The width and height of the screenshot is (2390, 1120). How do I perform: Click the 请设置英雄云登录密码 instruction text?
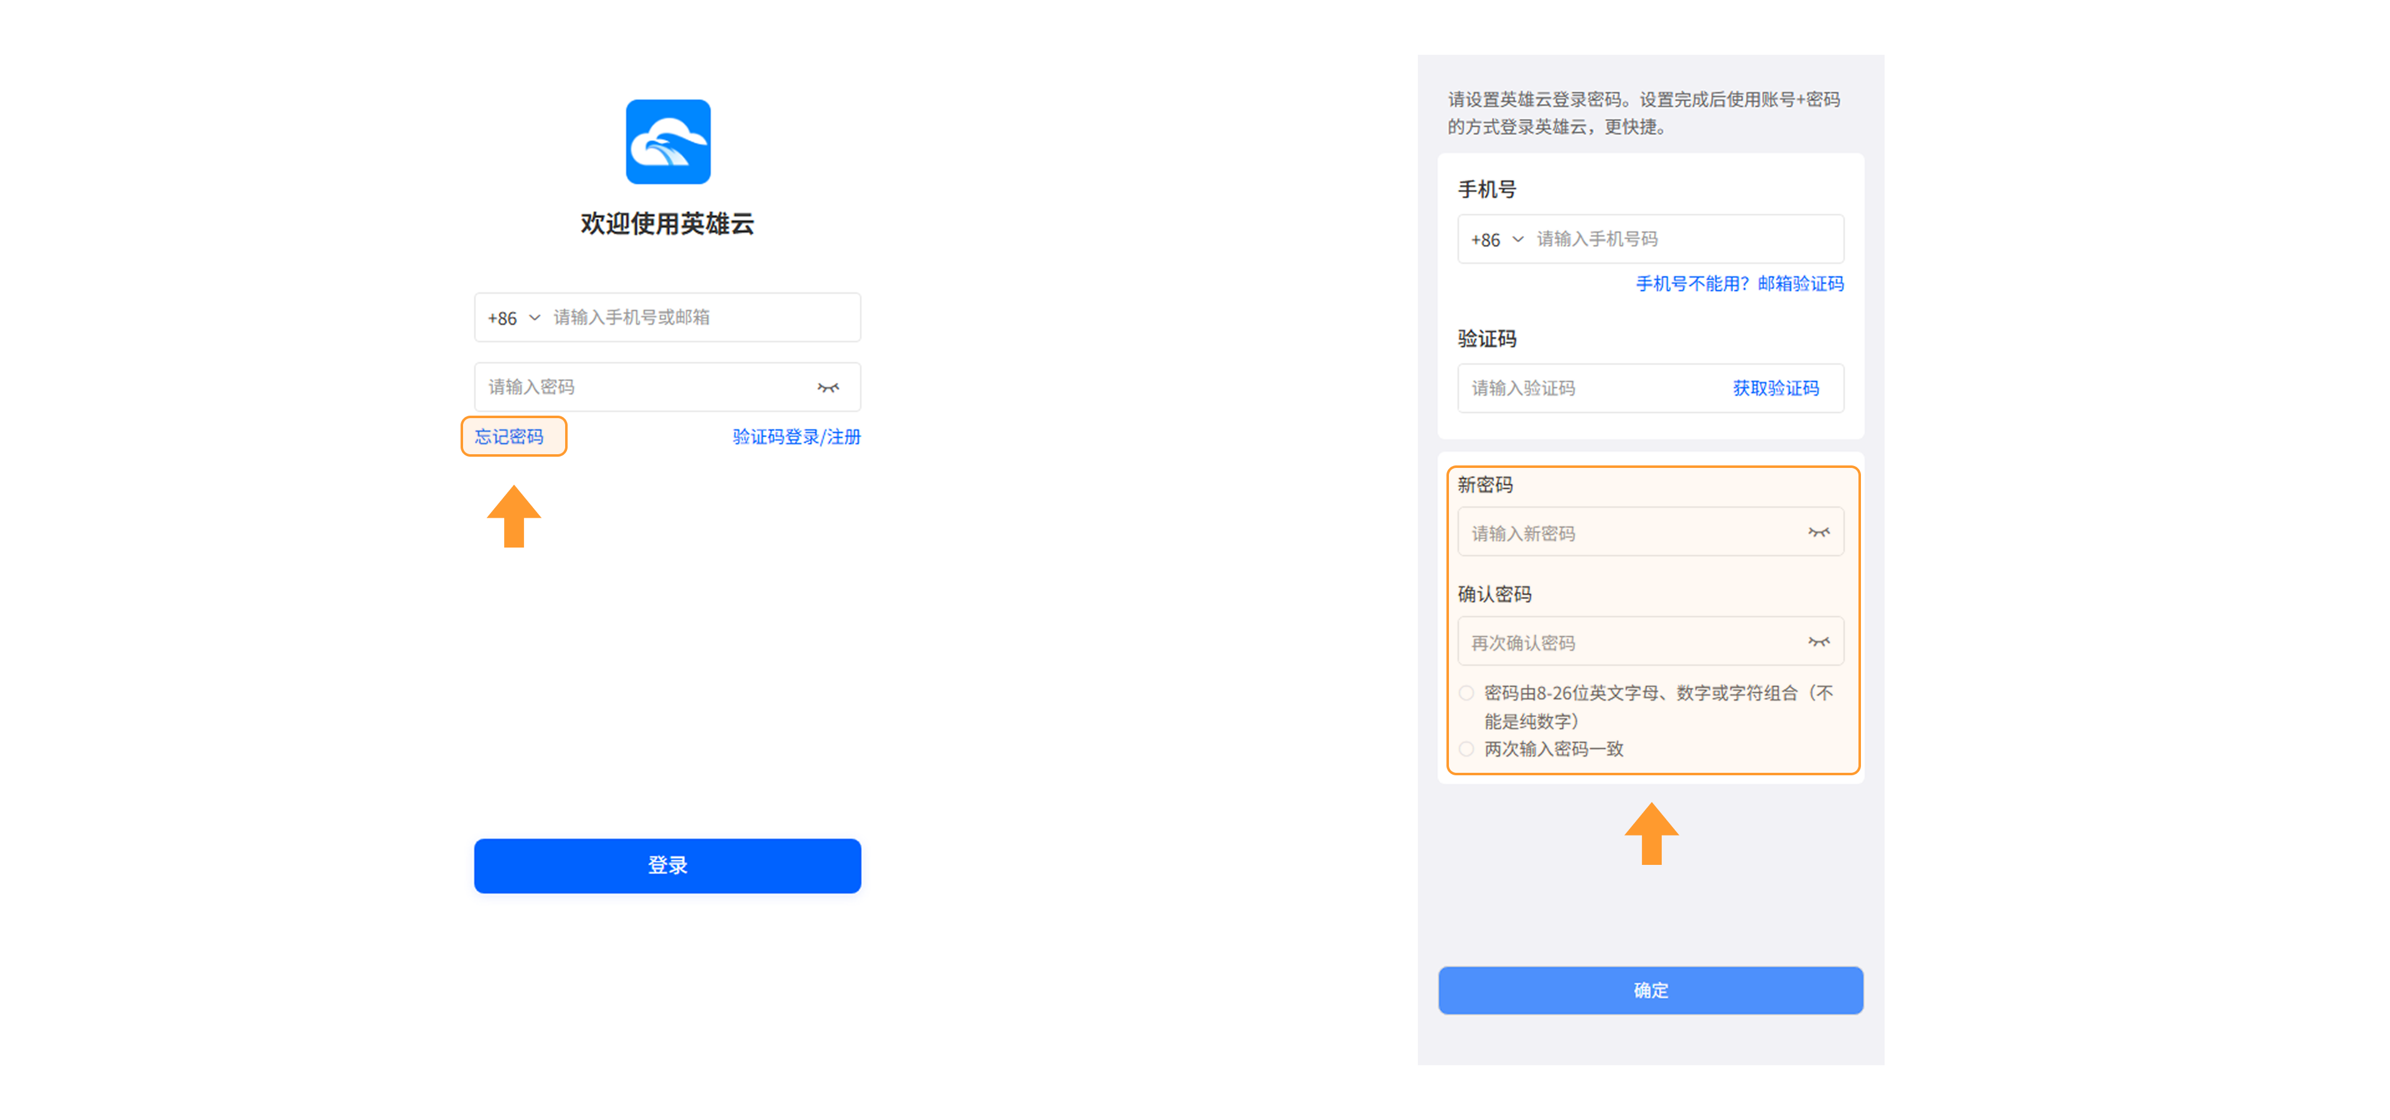pyautogui.click(x=1644, y=112)
